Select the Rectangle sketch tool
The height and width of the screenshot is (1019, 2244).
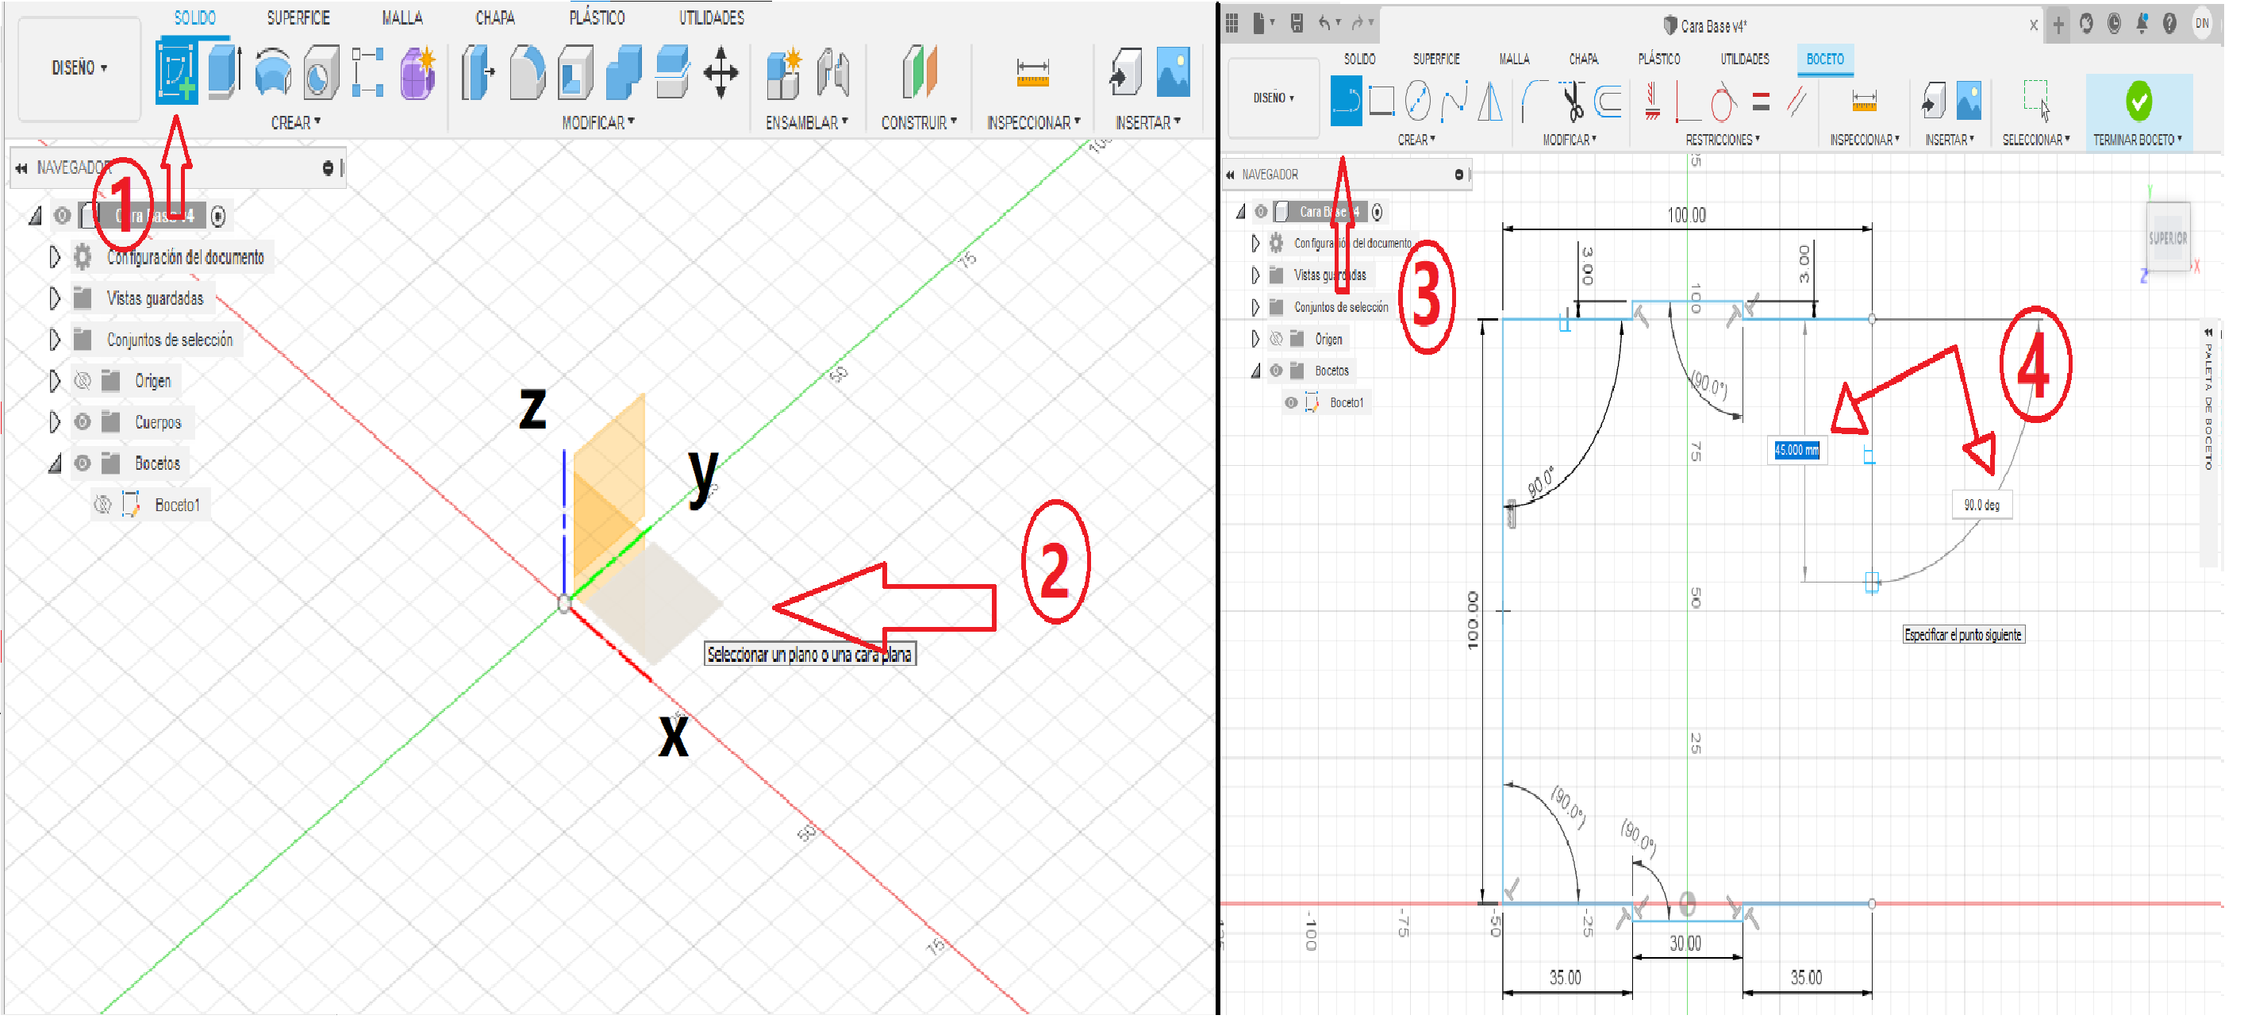pyautogui.click(x=1382, y=101)
